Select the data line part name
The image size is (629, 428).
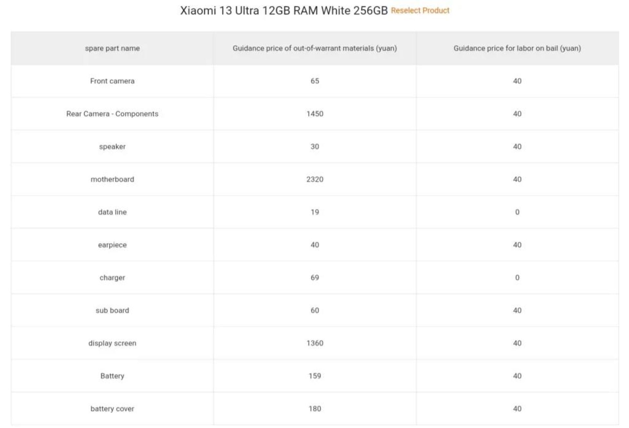112,212
